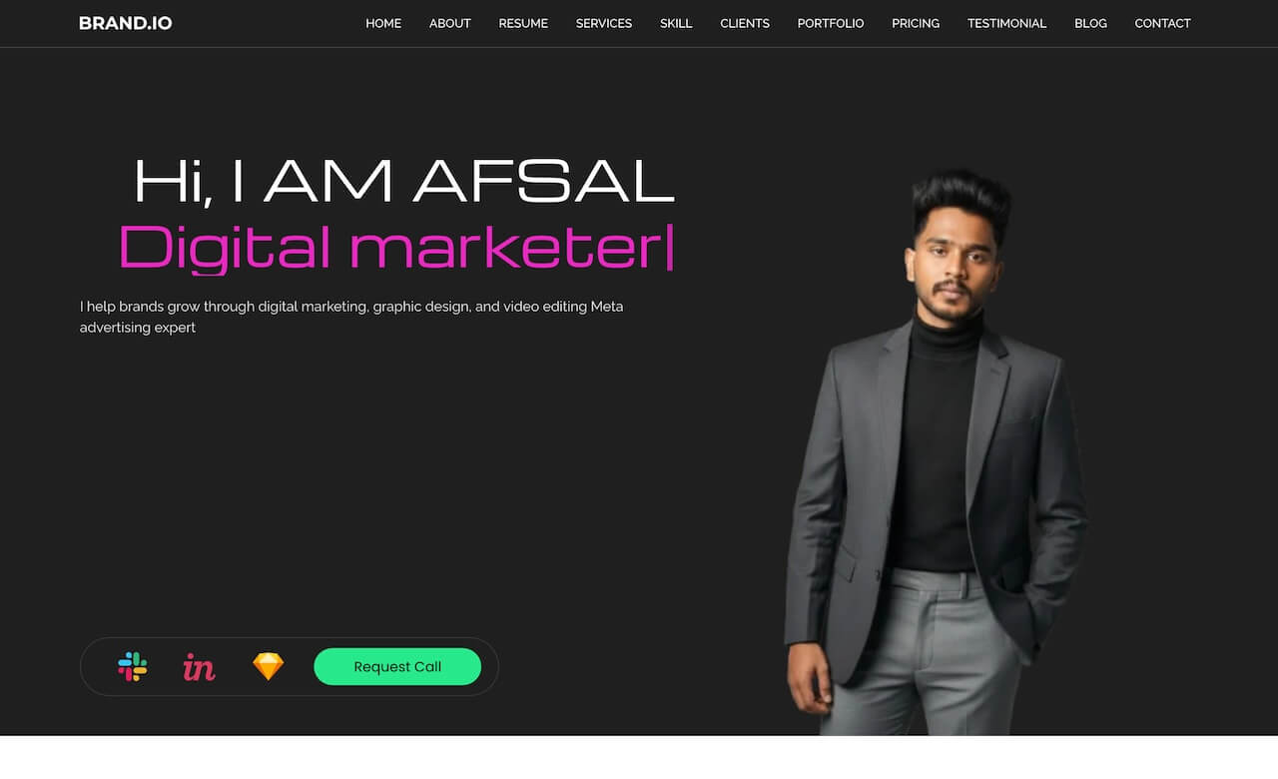
Task: Click the InVision logo icon
Action: (199, 667)
